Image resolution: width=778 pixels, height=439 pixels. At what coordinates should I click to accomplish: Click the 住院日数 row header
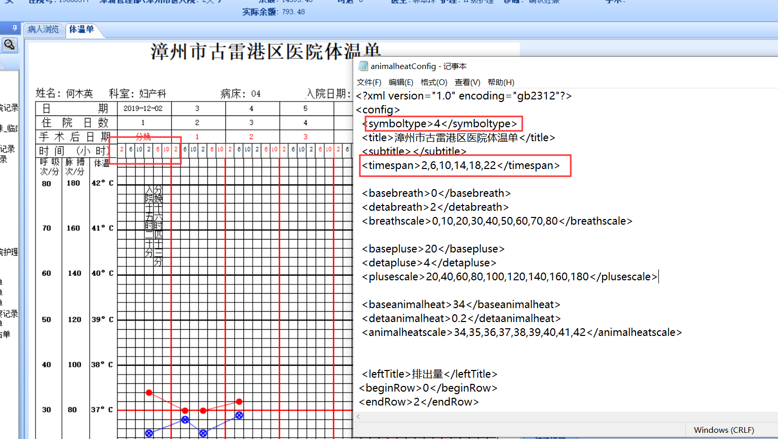(x=76, y=123)
